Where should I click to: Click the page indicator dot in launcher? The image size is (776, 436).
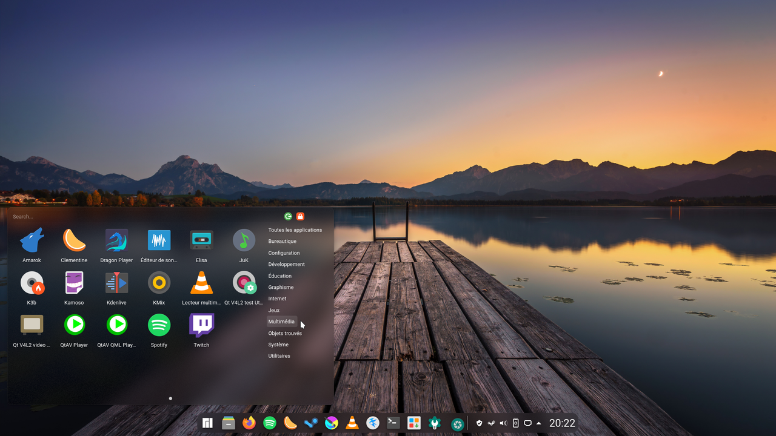(x=170, y=398)
